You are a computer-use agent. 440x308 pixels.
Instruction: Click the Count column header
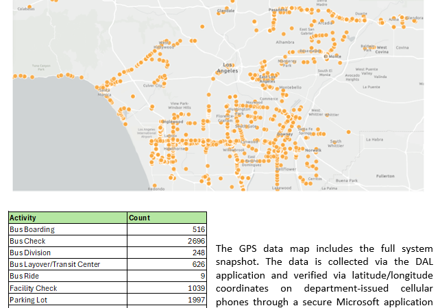click(x=139, y=218)
